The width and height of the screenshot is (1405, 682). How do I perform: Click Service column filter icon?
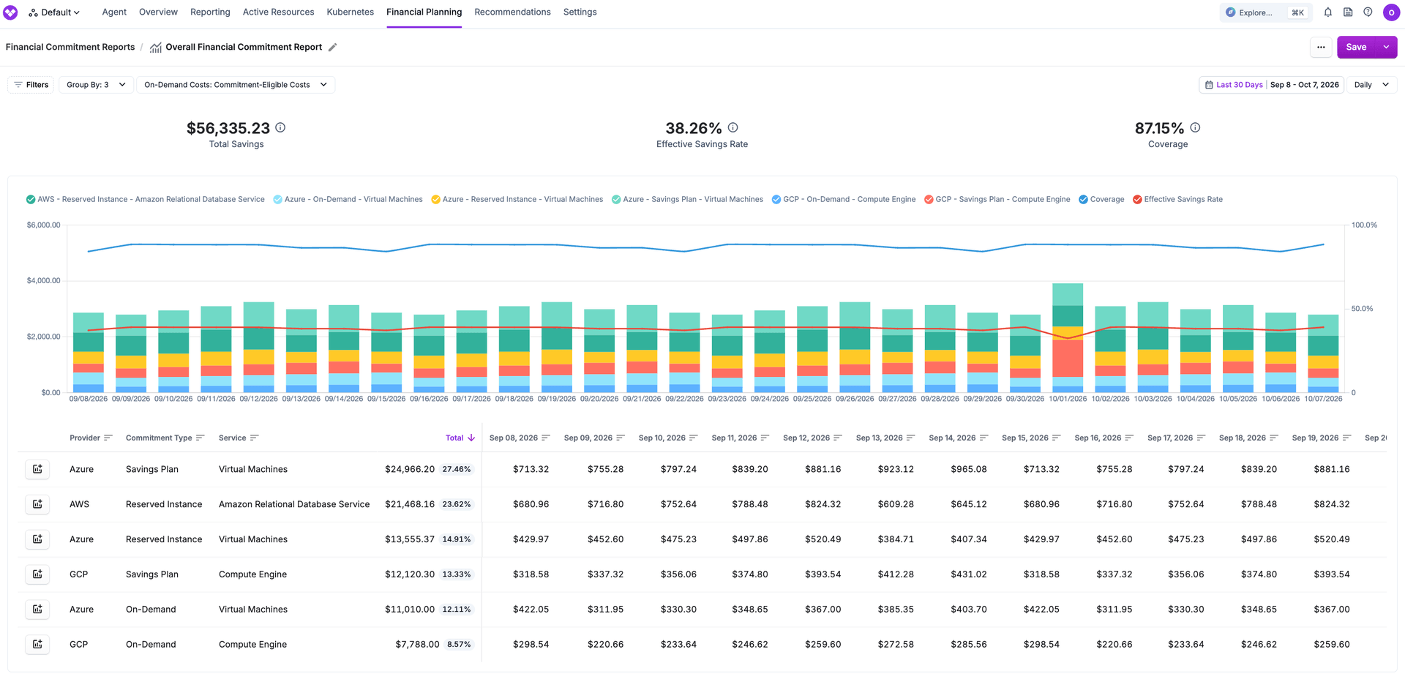(x=255, y=438)
